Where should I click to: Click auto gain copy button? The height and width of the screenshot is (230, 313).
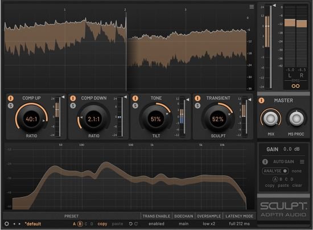(270, 186)
